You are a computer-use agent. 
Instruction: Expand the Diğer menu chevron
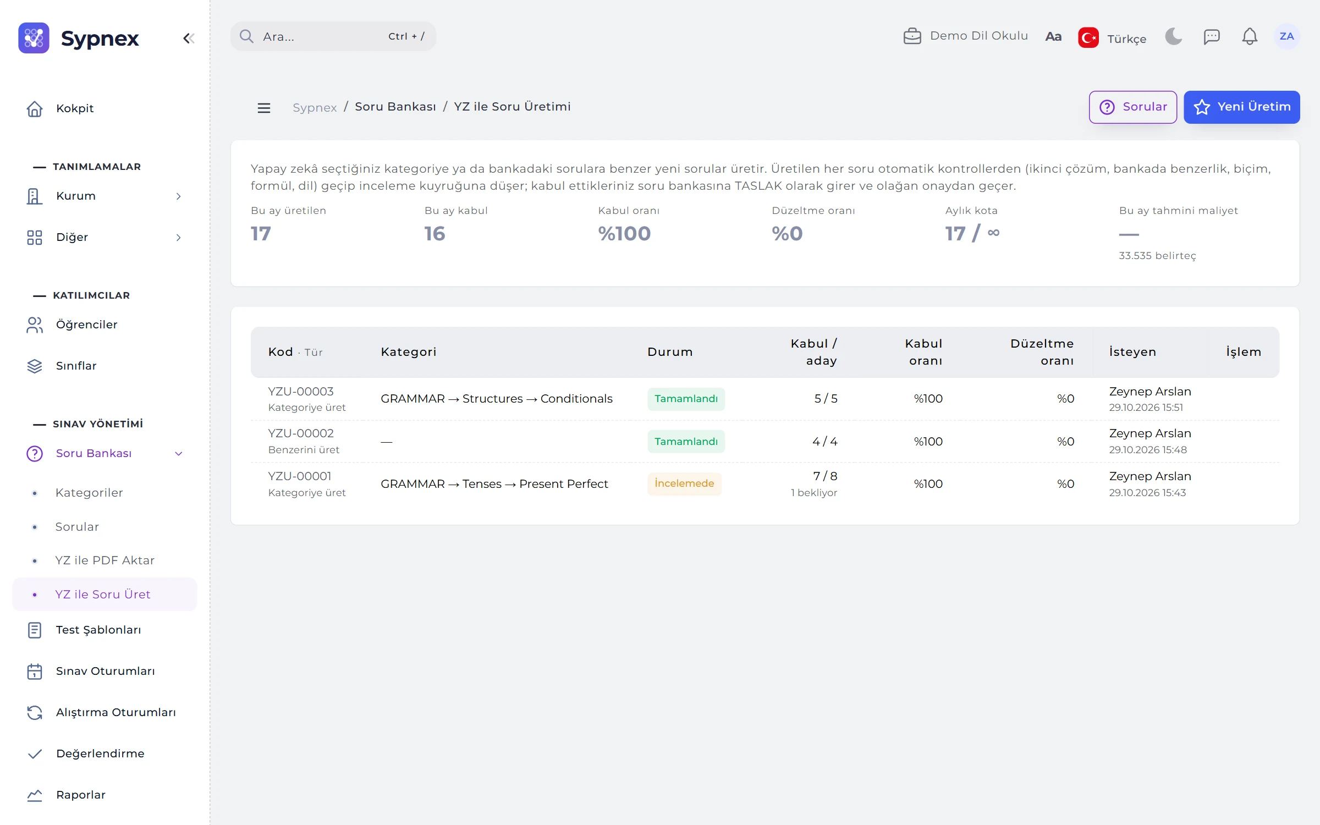tap(178, 238)
